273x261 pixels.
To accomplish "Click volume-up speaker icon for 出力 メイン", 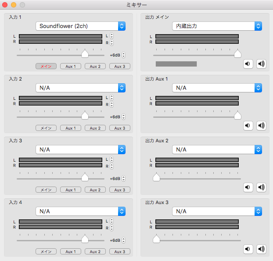I will 261,64.
